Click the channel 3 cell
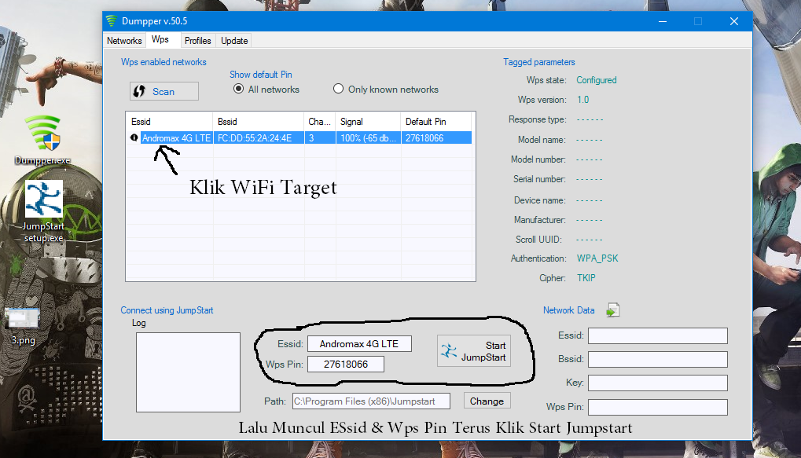The width and height of the screenshot is (801, 458). [x=320, y=137]
